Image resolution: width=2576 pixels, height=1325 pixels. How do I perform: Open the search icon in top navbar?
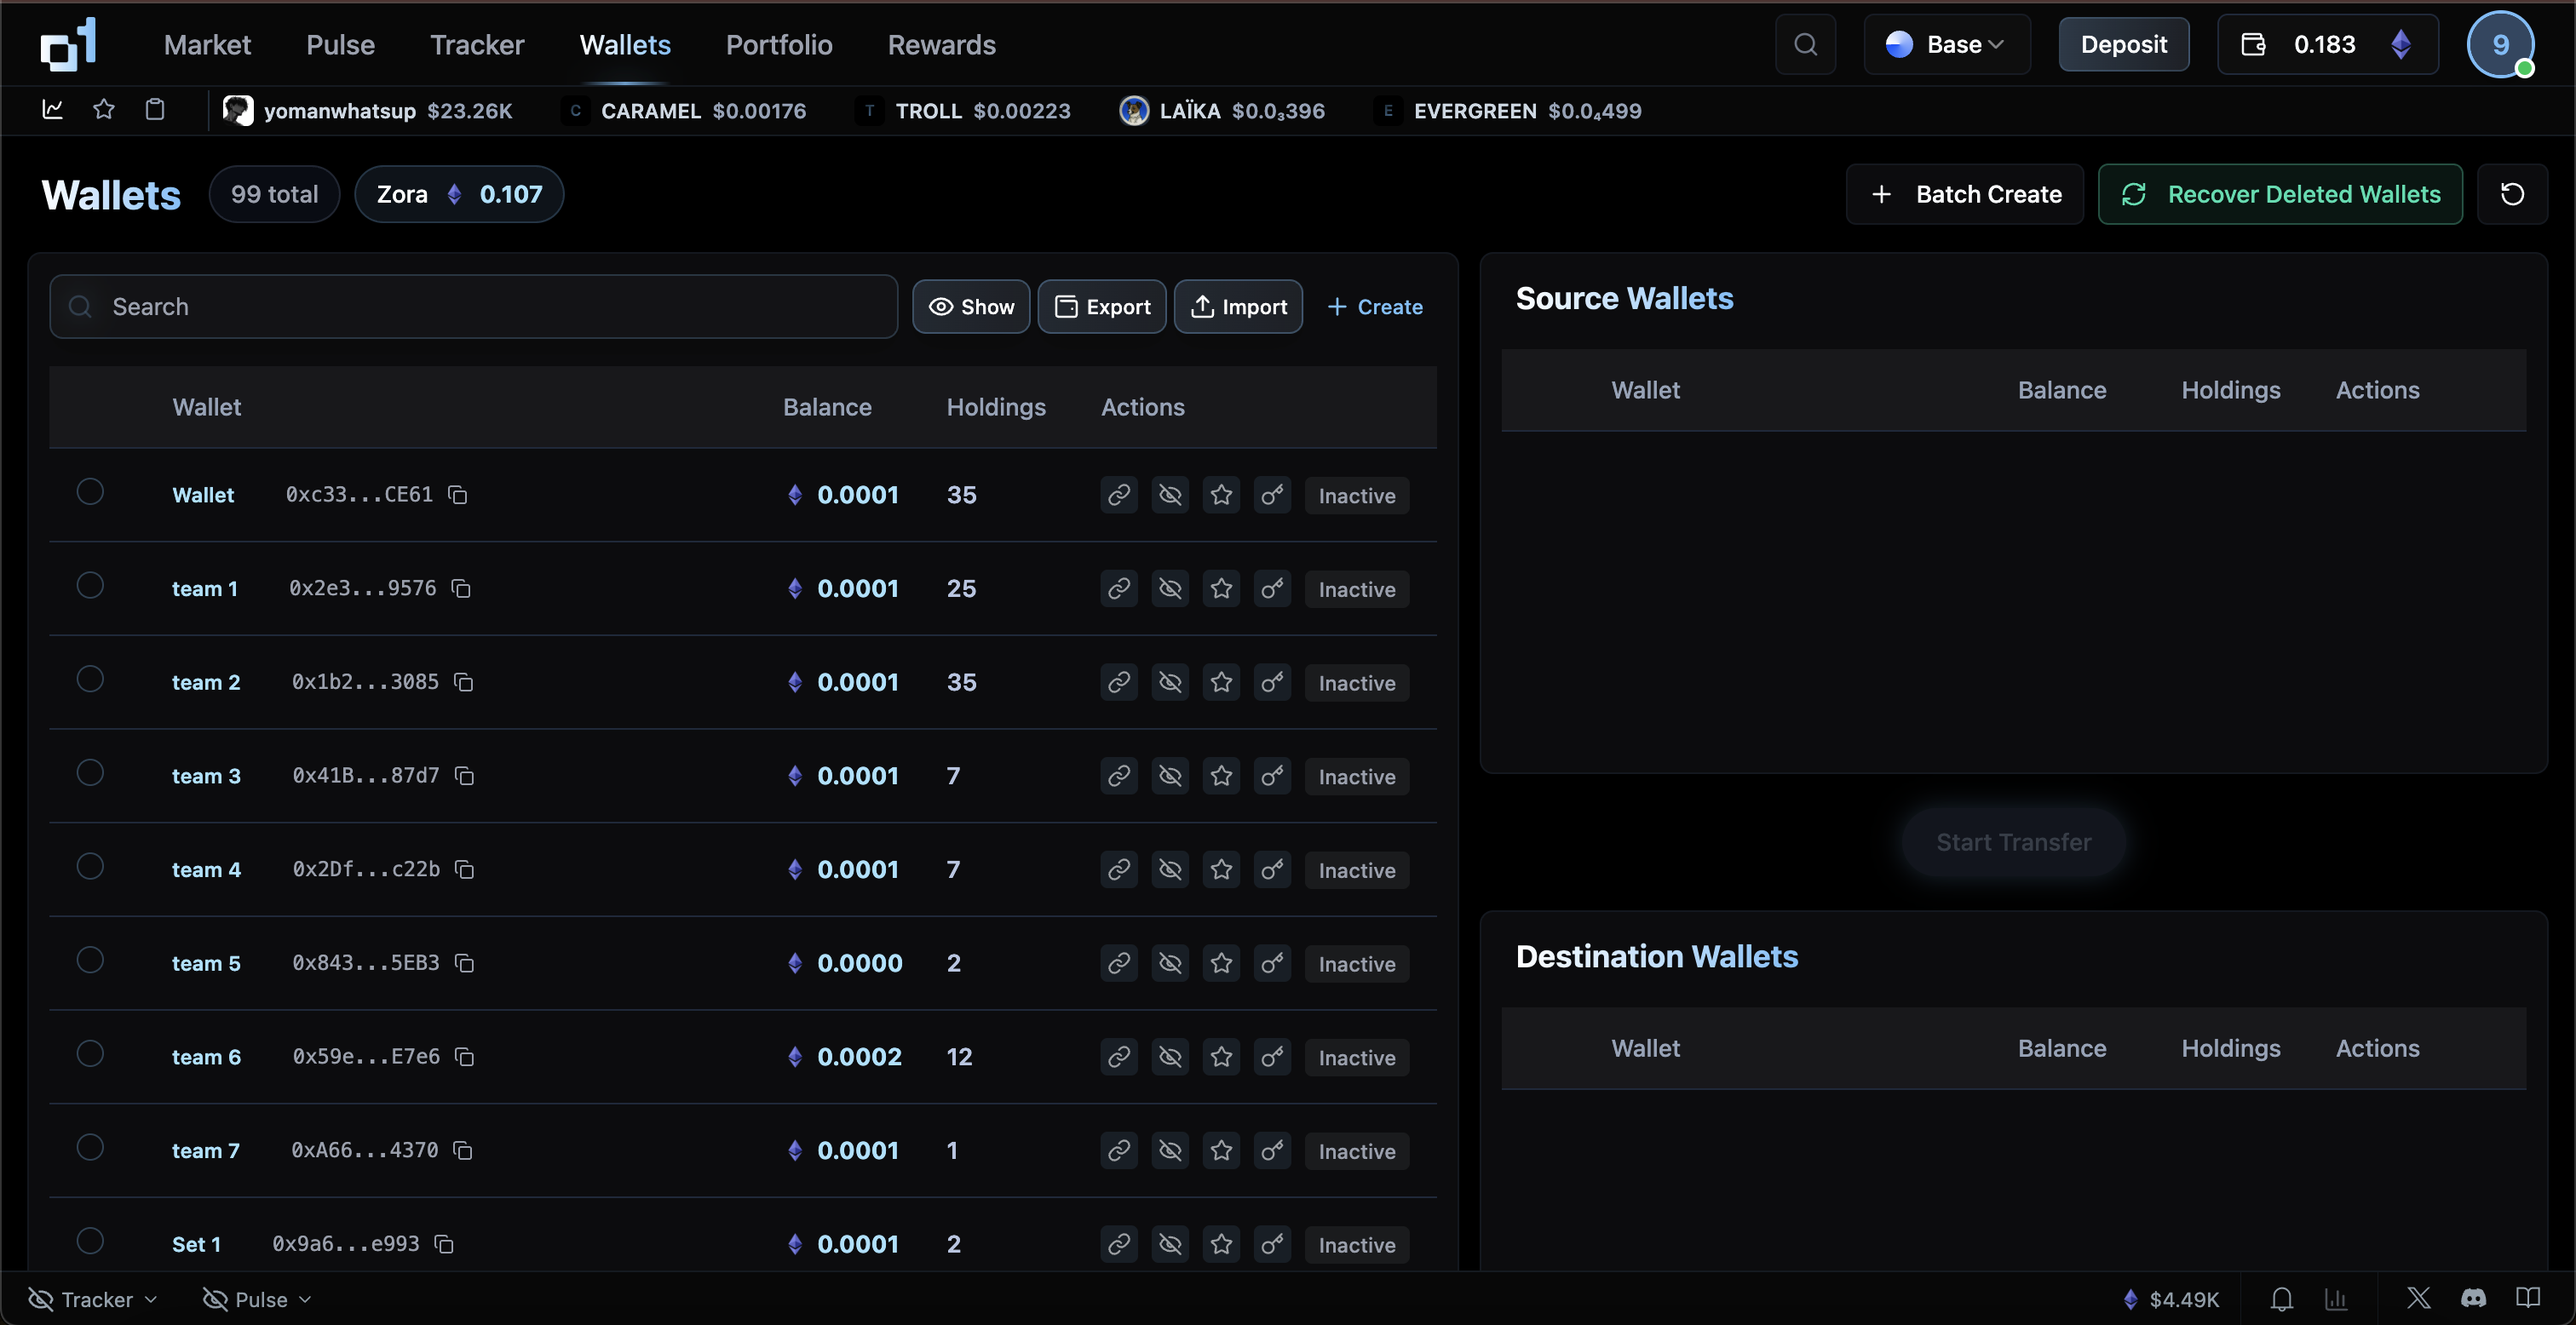click(1805, 45)
